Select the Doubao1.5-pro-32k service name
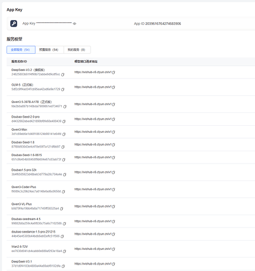Screen dimensions: 255x271 (x=24, y=170)
